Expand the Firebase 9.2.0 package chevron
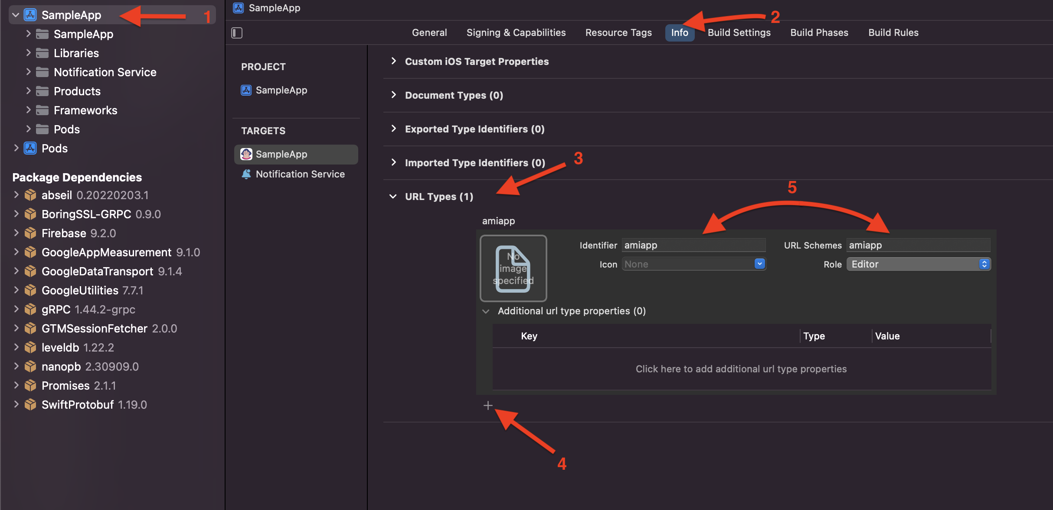Screen dimensions: 1053x510 point(16,233)
